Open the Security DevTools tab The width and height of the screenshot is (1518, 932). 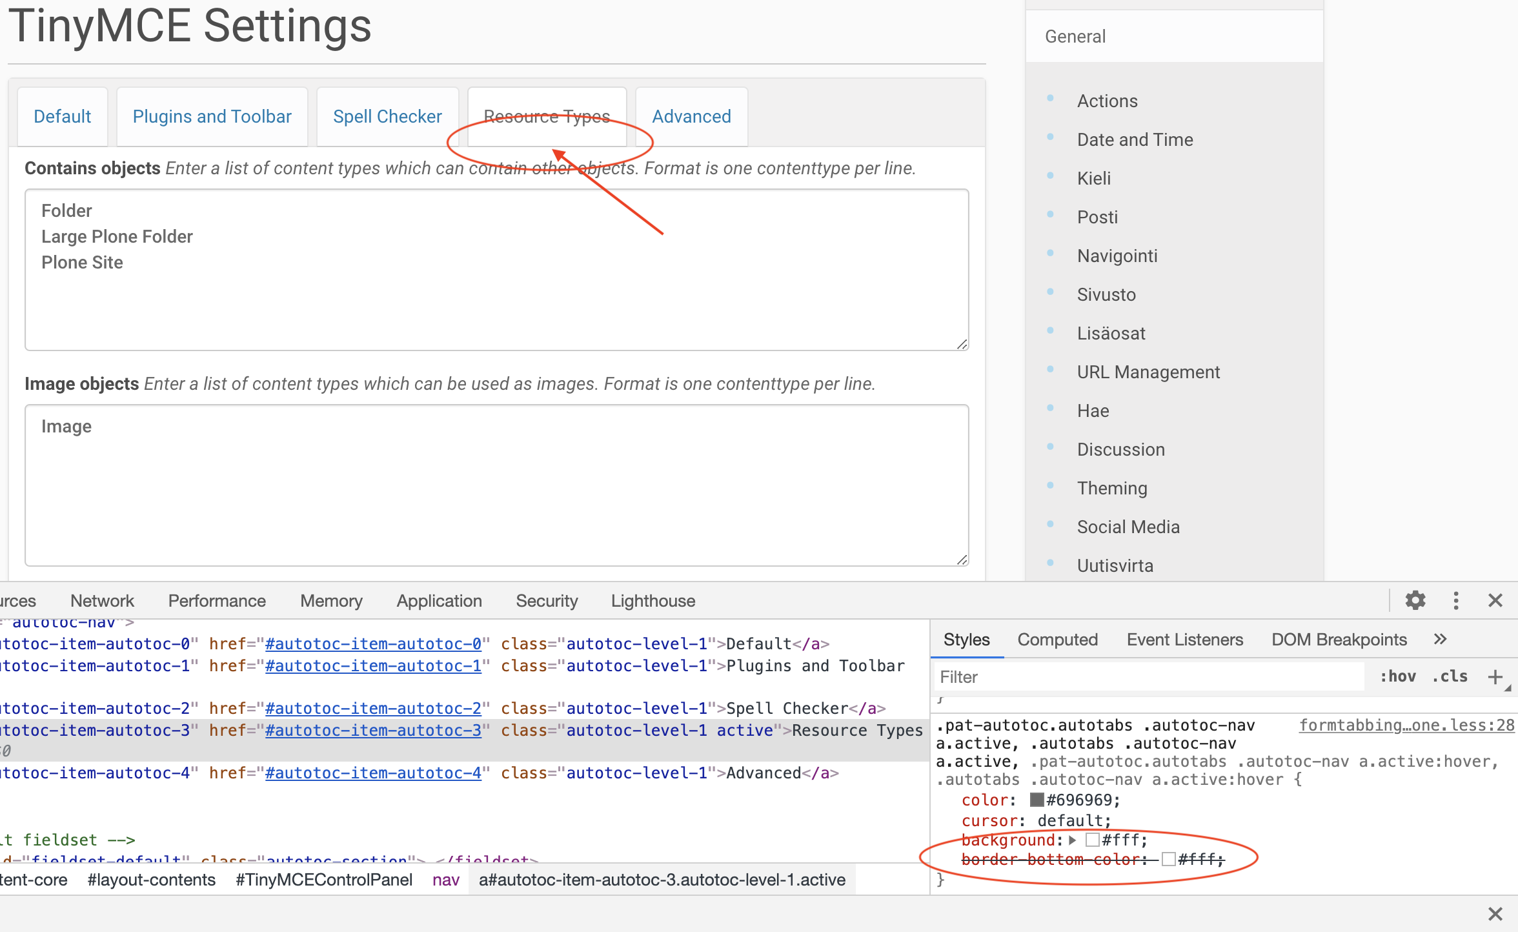click(547, 600)
